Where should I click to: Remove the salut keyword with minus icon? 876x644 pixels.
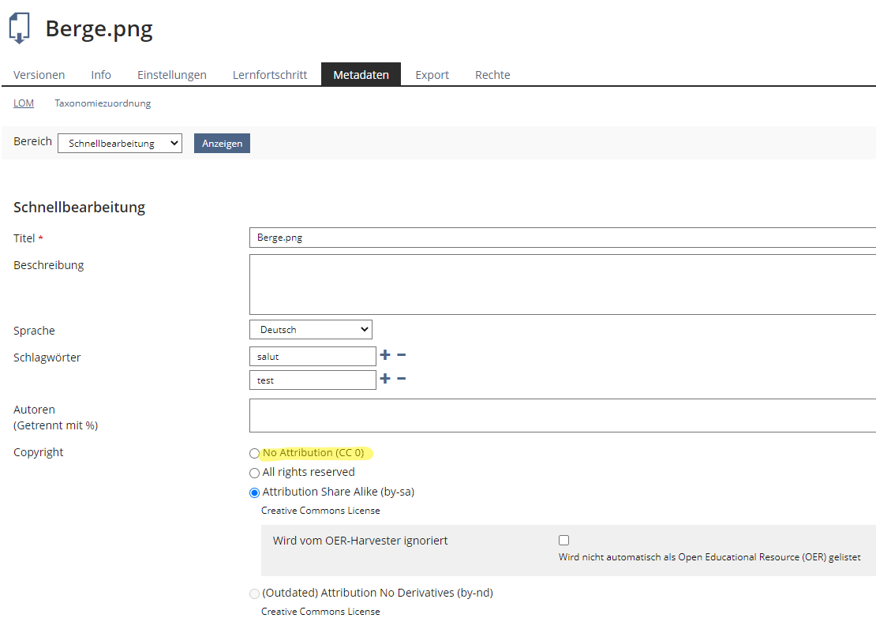point(401,355)
